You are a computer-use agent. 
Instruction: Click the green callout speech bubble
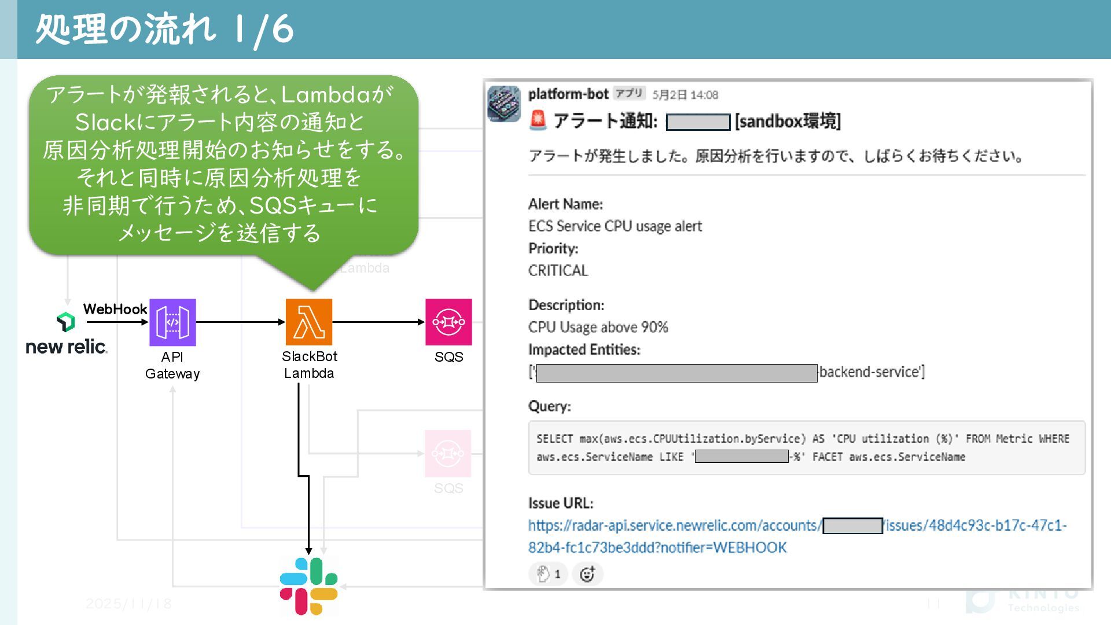(223, 165)
